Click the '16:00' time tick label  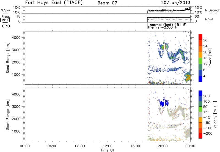pyautogui.click(x=135, y=146)
